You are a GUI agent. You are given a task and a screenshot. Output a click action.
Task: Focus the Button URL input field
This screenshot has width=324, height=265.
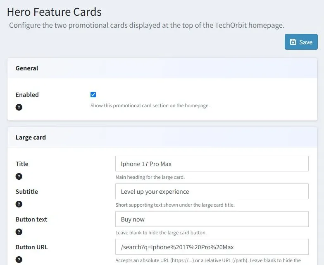point(212,247)
